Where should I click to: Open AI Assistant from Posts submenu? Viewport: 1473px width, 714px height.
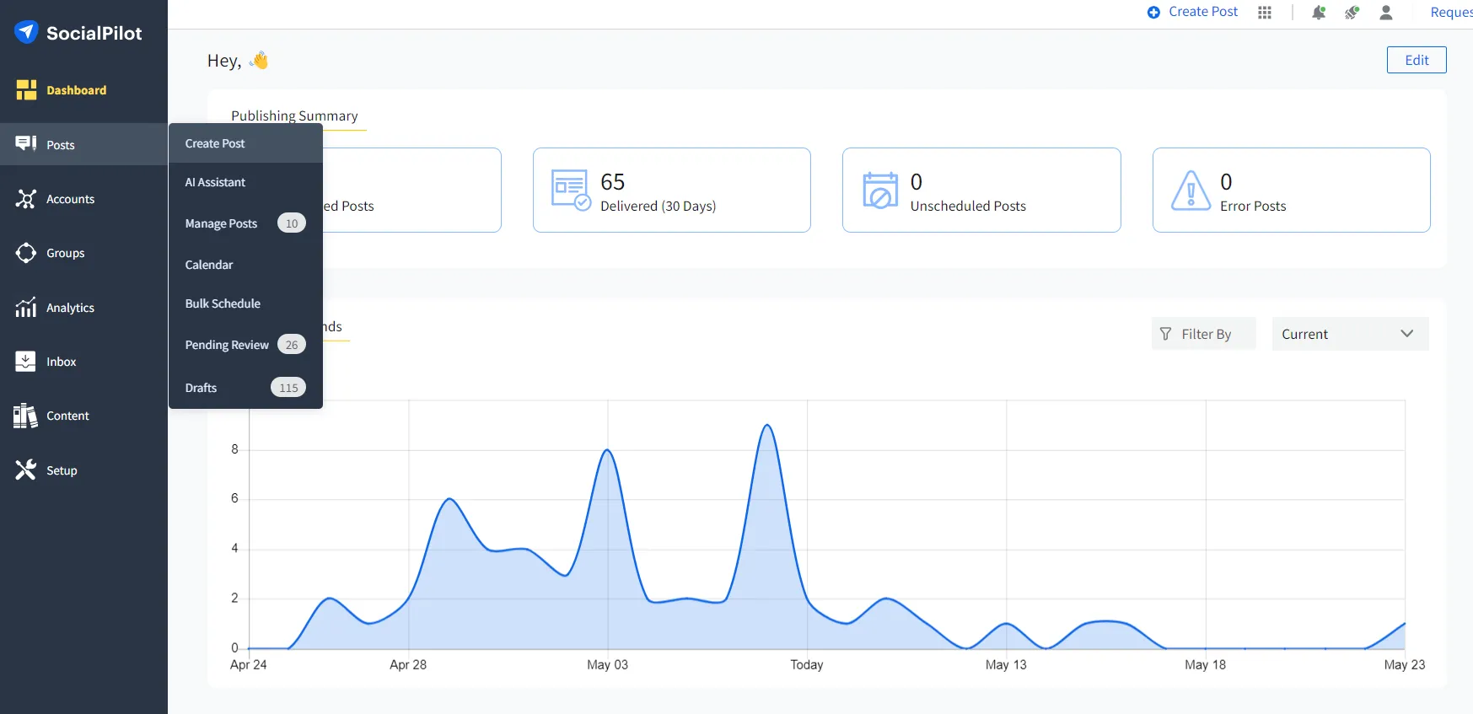[x=215, y=182]
